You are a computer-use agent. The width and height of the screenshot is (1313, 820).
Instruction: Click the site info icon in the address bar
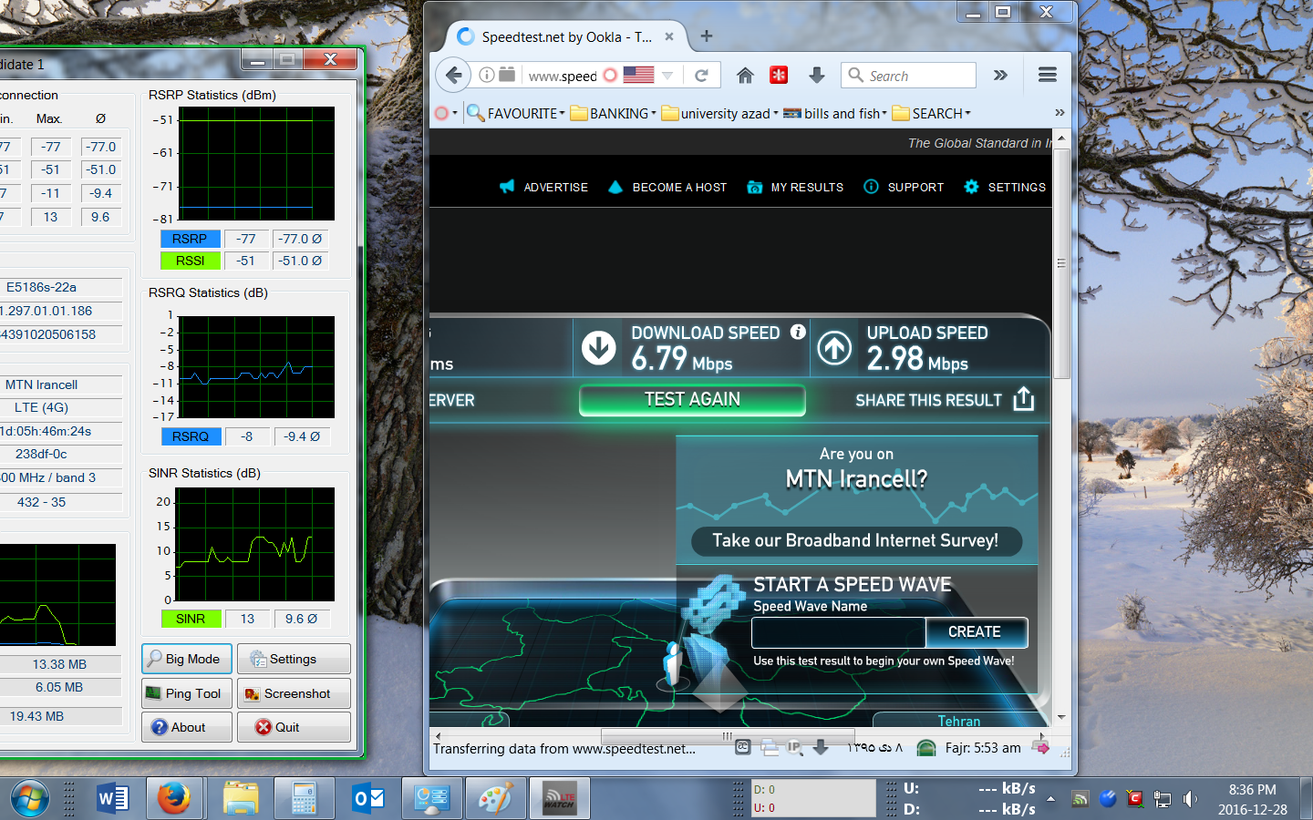coord(487,75)
